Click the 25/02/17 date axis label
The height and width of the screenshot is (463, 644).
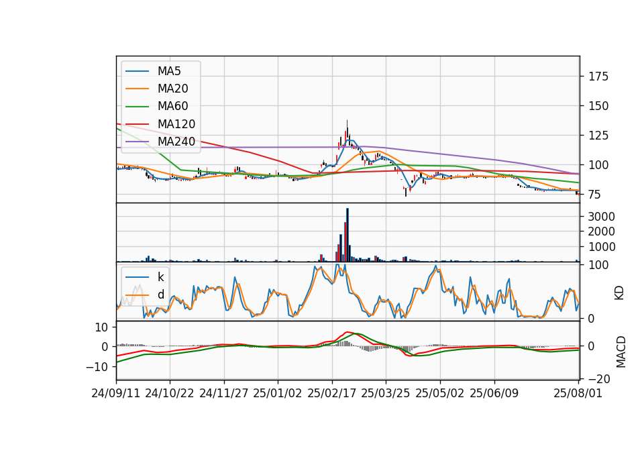(x=332, y=394)
